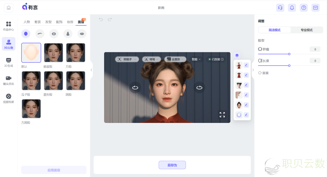327x177 pixels.
Task: Click the 已连接 info icon
Action: 222,59
